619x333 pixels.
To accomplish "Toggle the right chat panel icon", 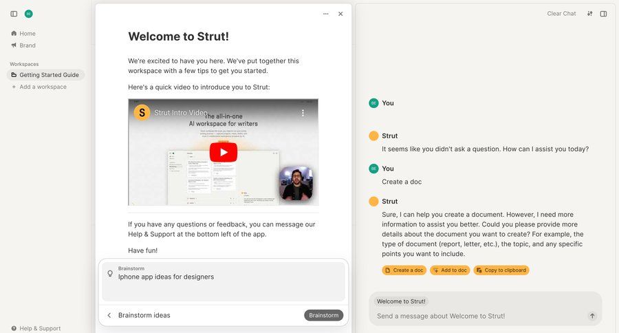I will (x=604, y=14).
